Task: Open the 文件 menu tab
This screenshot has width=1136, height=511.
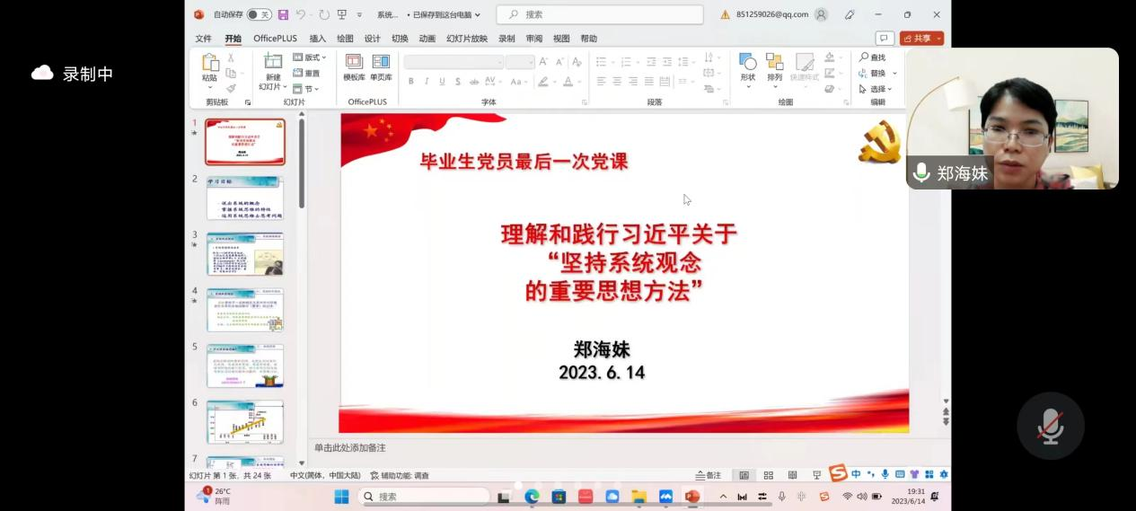Action: click(x=204, y=39)
